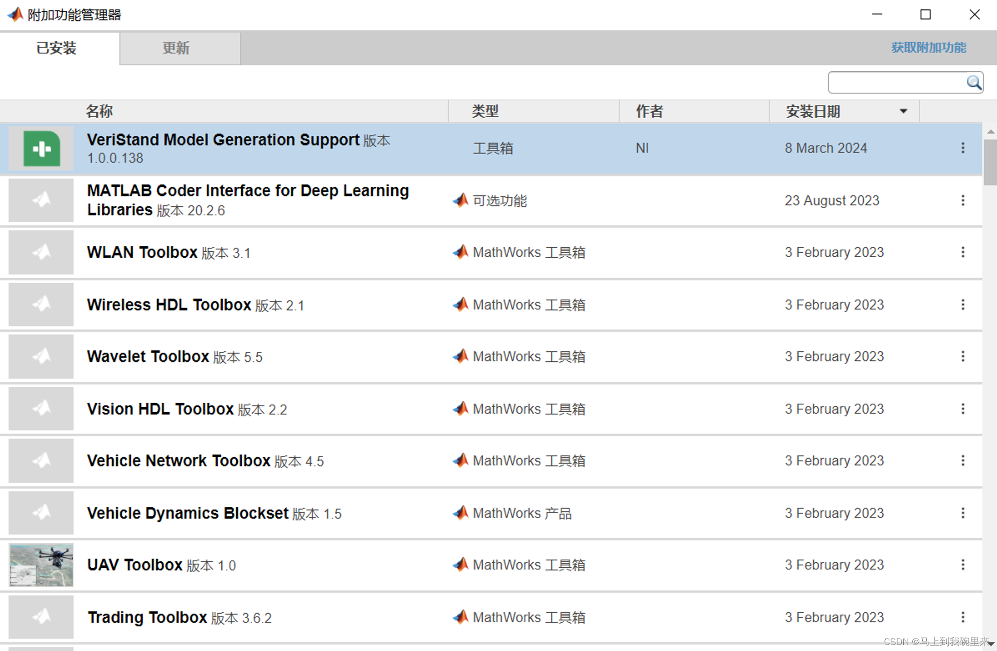The width and height of the screenshot is (997, 651).
Task: Open options menu for MATLAB Coder Interface row
Action: (x=963, y=200)
